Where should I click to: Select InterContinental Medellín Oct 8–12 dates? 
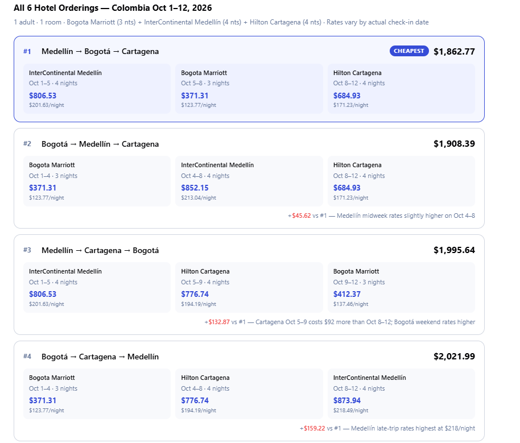[x=359, y=388]
